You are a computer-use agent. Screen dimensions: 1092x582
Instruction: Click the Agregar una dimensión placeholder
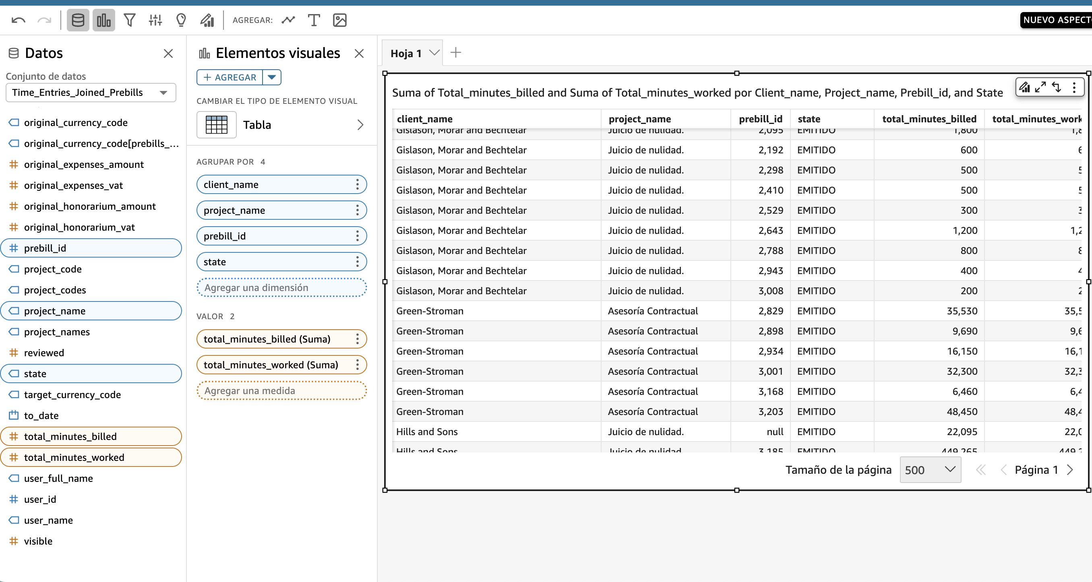point(281,288)
